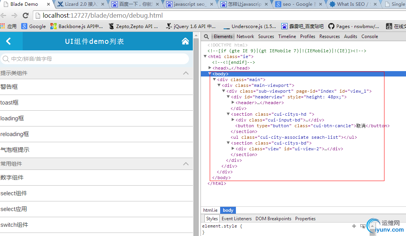Click the address bar URL
Image resolution: width=406 pixels, height=236 pixels.
tap(115, 16)
